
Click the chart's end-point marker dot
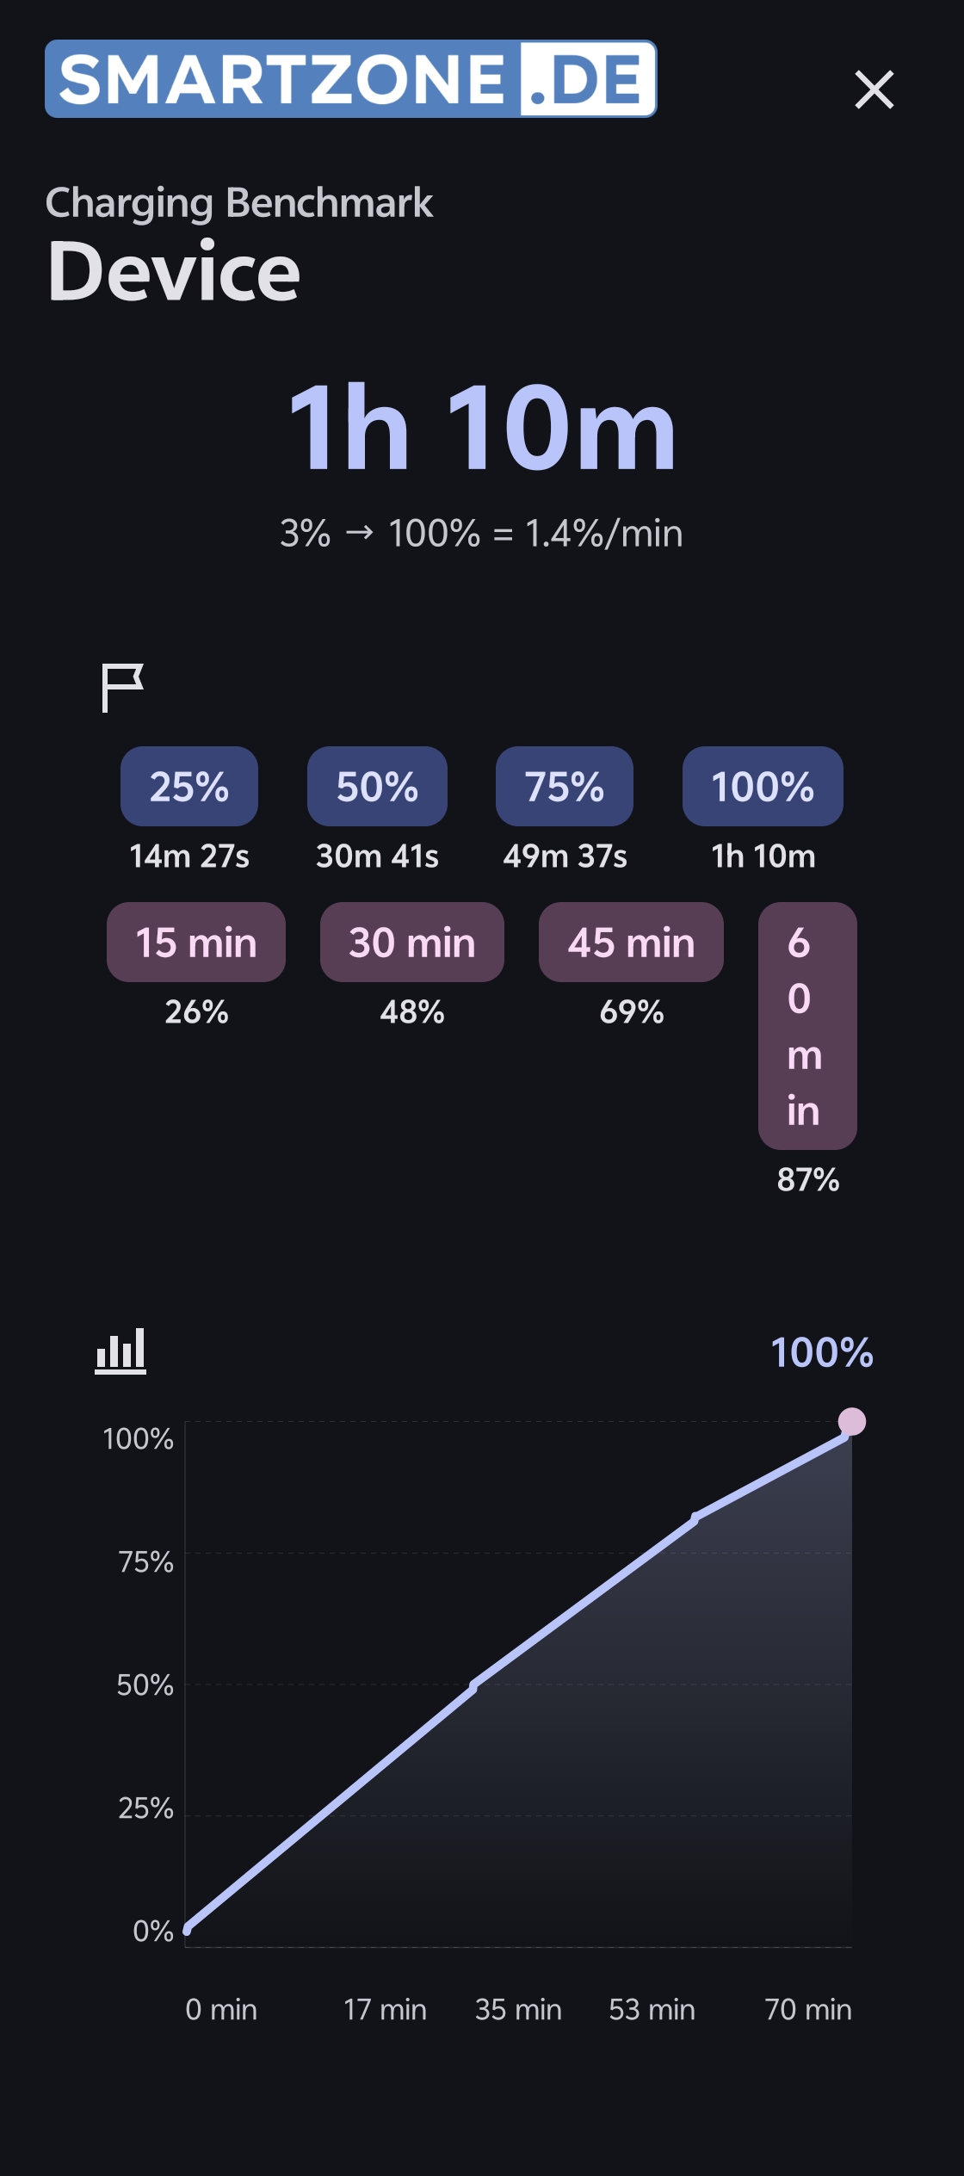(x=852, y=1421)
